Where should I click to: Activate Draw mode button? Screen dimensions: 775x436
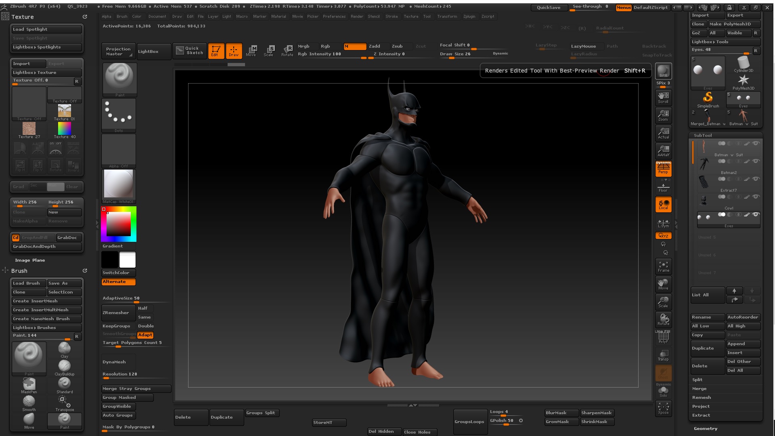click(234, 51)
